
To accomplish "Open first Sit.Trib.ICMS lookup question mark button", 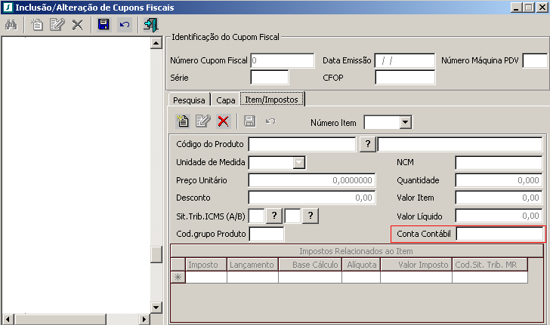I will click(274, 216).
